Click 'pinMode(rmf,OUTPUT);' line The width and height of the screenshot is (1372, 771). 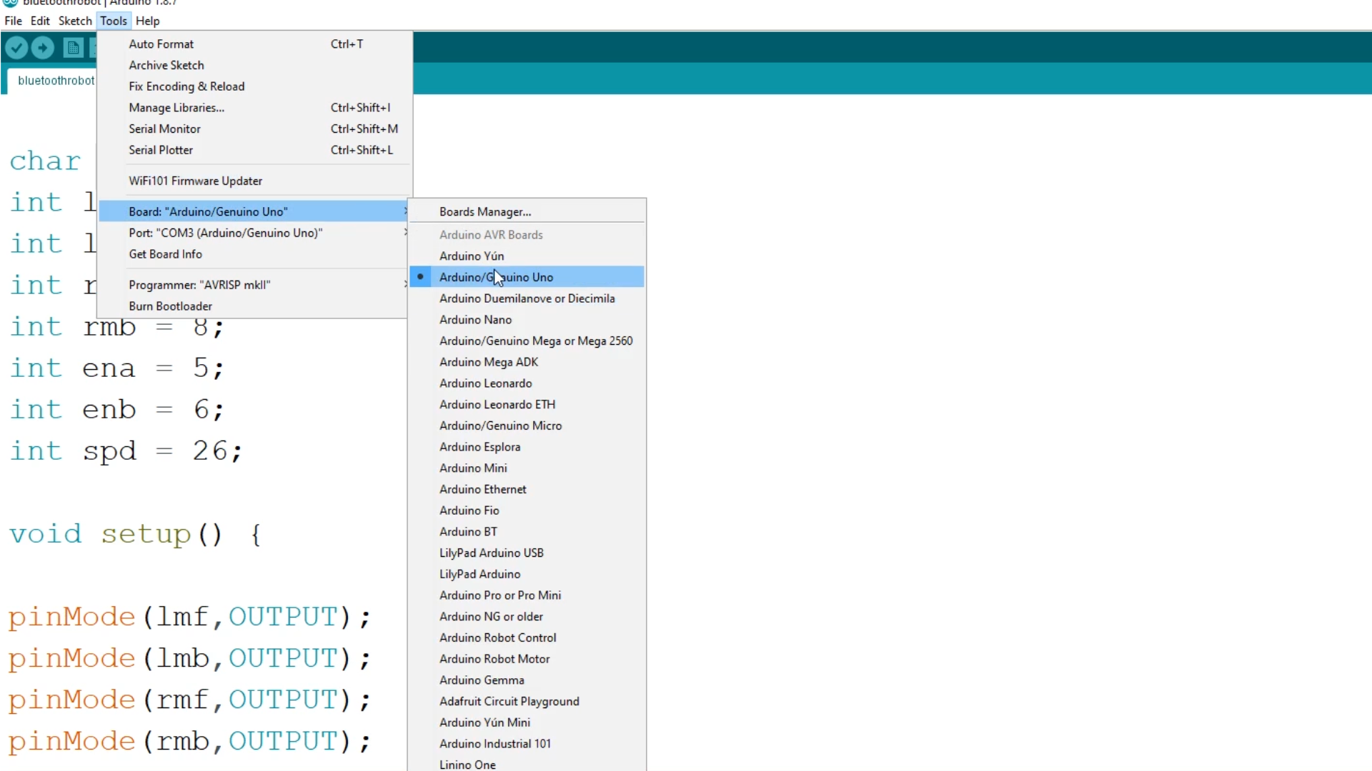(190, 700)
